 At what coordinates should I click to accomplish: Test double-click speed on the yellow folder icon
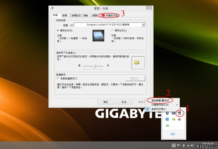pyautogui.click(x=137, y=62)
